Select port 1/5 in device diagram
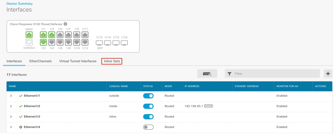This screenshot has width=336, height=134. (x=60, y=35)
